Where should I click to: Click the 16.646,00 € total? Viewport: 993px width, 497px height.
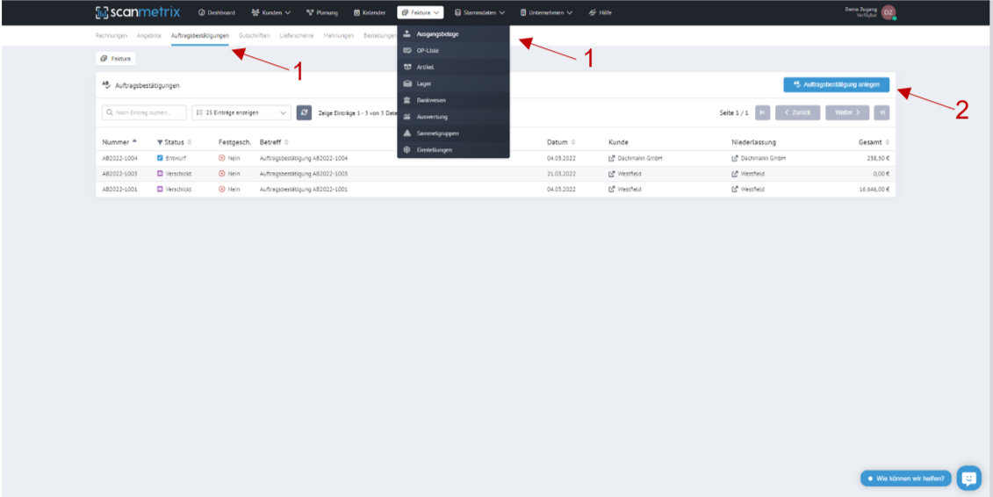point(874,190)
